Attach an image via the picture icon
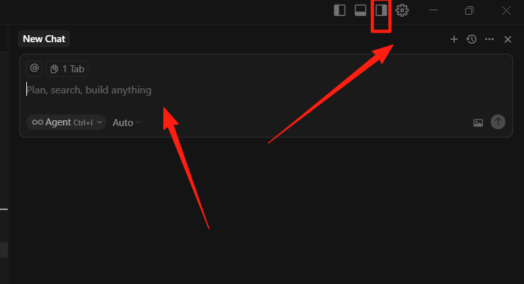Image resolution: width=524 pixels, height=284 pixels. 479,123
